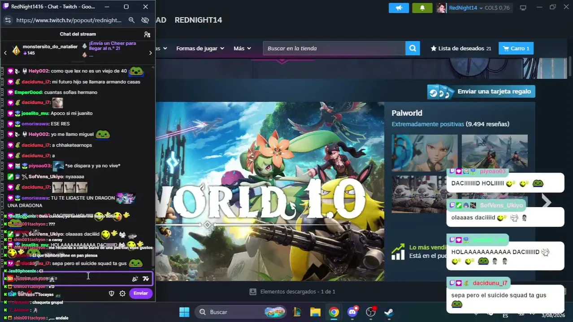Focus Buscar en la tienda field
This screenshot has height=322, width=573.
[334, 48]
